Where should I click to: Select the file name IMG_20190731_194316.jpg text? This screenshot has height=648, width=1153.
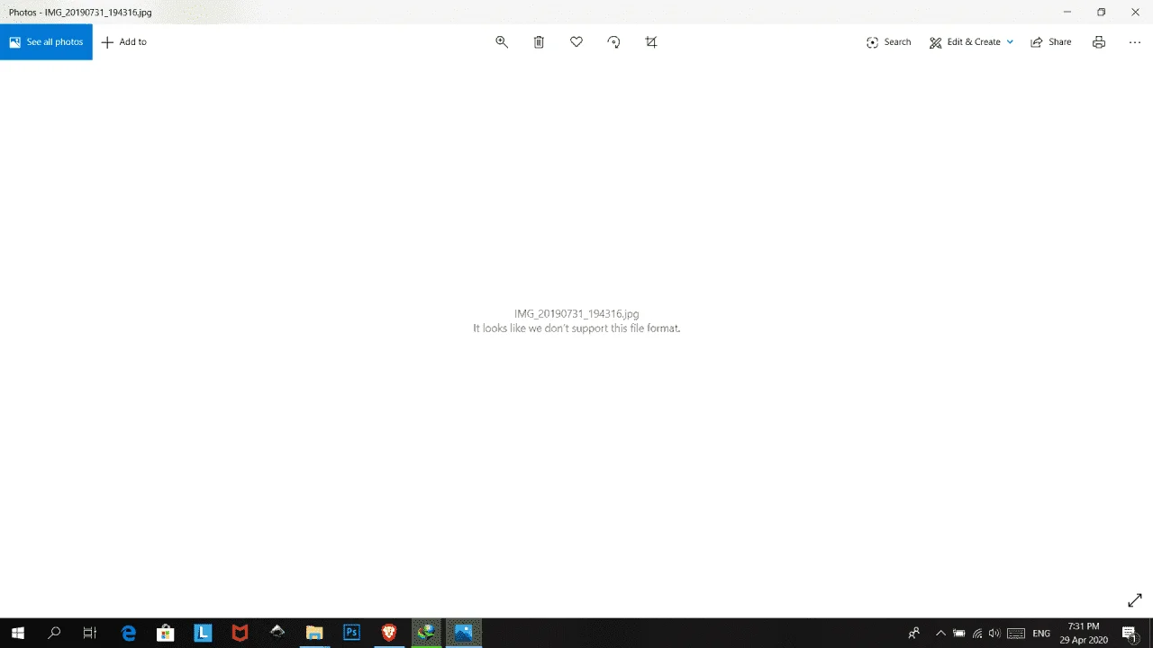pyautogui.click(x=576, y=313)
